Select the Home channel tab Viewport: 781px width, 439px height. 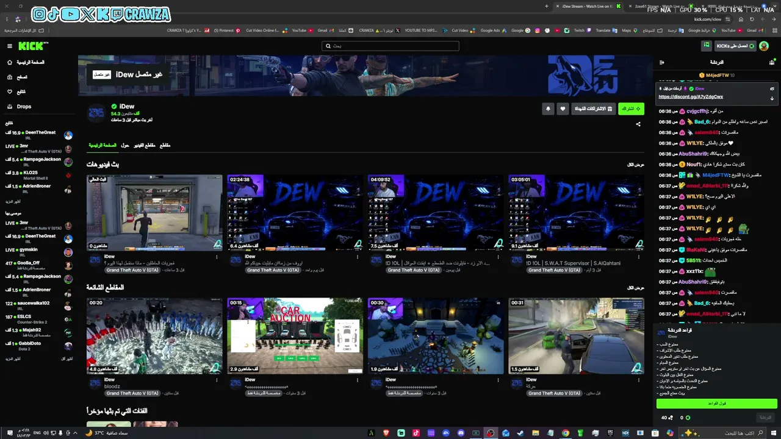click(x=103, y=146)
